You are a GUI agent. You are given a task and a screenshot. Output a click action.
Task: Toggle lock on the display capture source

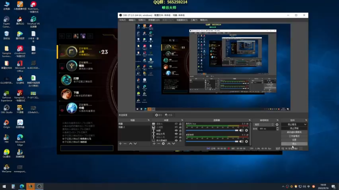point(180,140)
